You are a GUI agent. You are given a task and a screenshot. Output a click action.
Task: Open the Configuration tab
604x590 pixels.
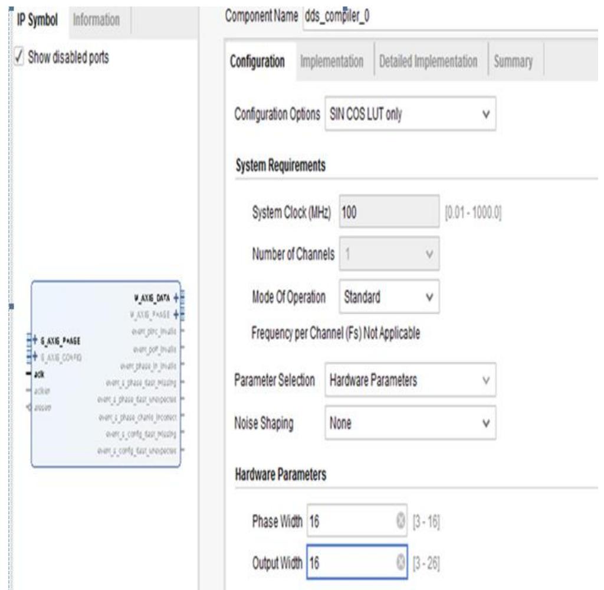click(257, 61)
